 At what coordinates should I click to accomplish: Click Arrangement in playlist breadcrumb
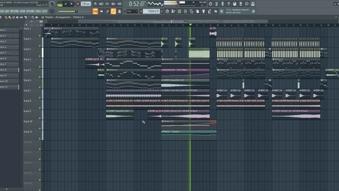(63, 17)
